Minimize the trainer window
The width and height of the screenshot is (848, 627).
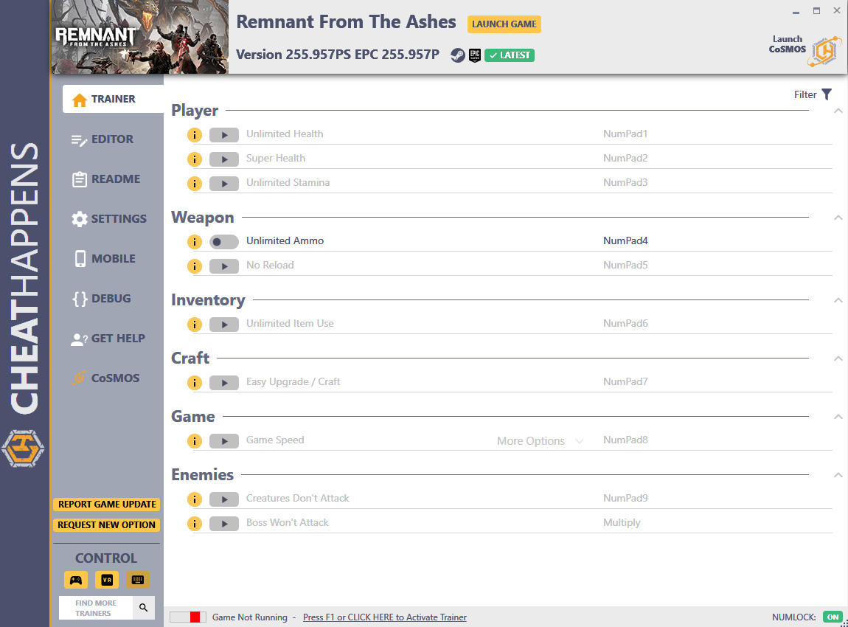pyautogui.click(x=796, y=11)
